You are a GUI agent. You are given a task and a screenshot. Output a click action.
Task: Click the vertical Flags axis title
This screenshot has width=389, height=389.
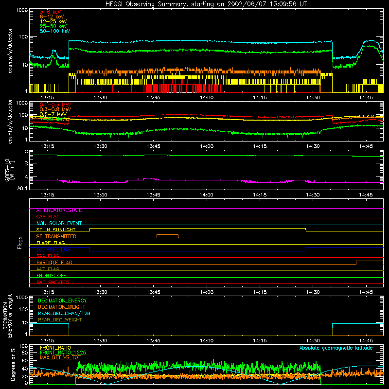pos(20,243)
